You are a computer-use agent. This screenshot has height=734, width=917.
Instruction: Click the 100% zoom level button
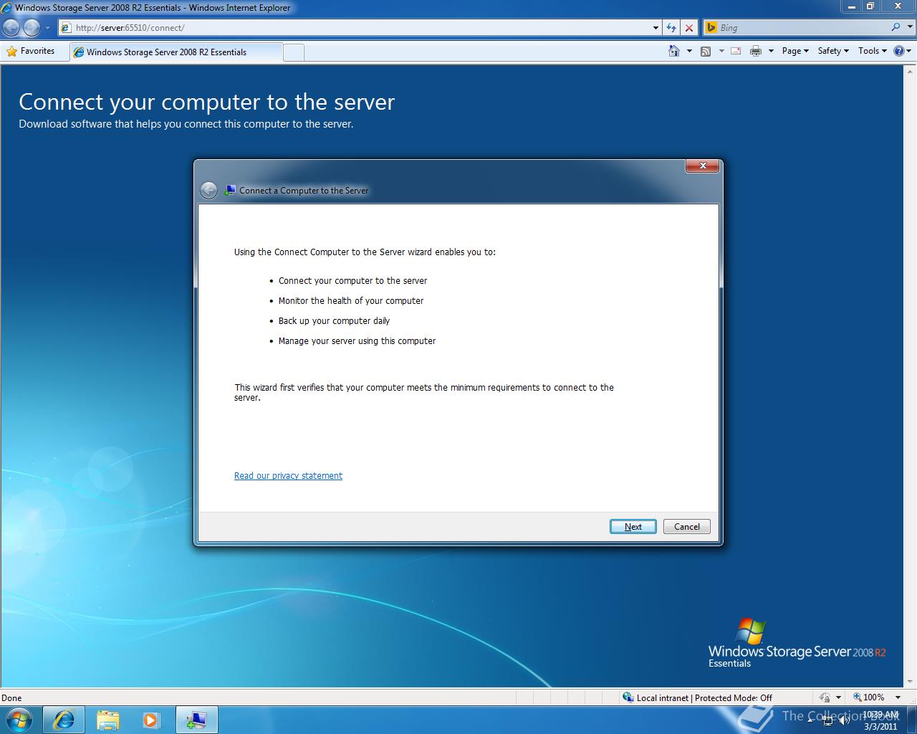[869, 697]
